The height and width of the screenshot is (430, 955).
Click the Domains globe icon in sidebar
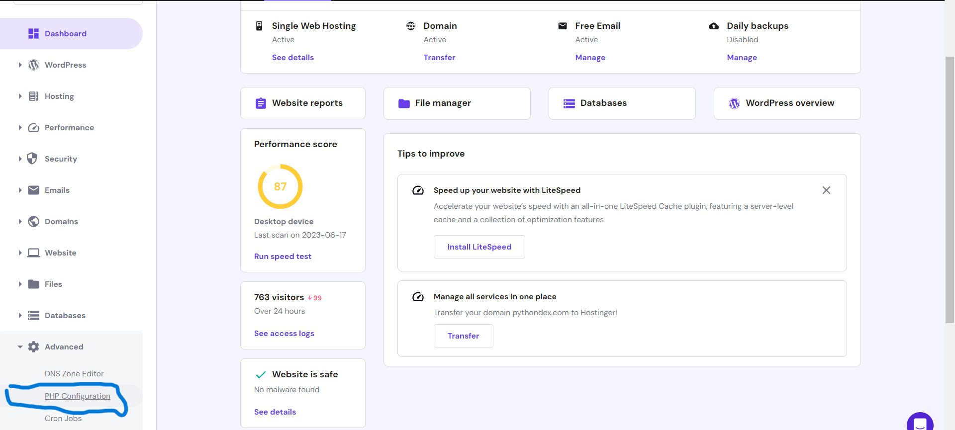tap(33, 221)
